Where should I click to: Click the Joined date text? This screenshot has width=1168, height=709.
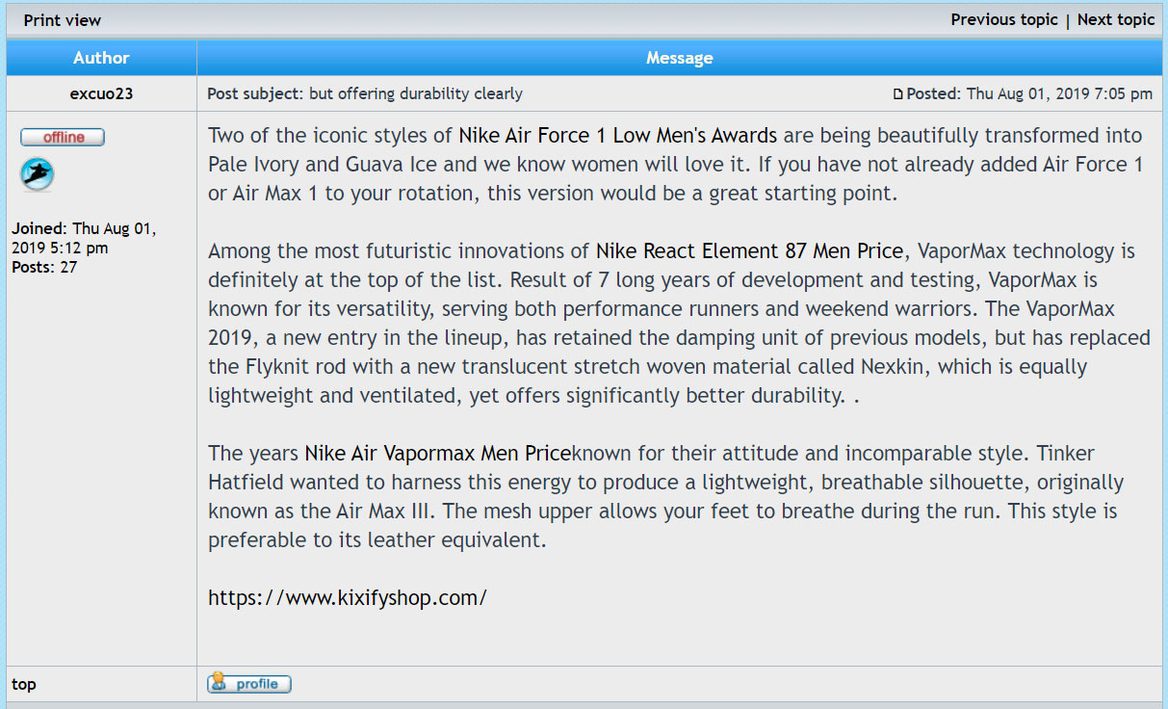(x=84, y=238)
